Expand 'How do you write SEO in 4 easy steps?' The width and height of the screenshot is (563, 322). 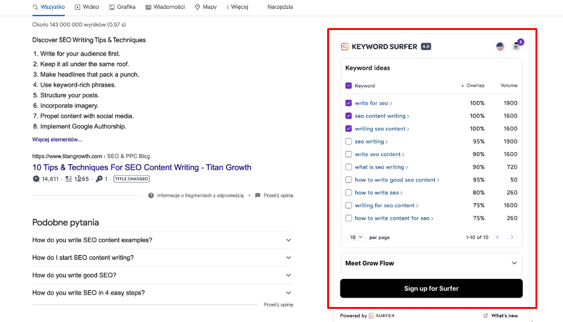point(163,293)
